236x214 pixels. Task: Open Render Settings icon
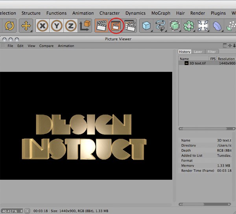point(130,26)
